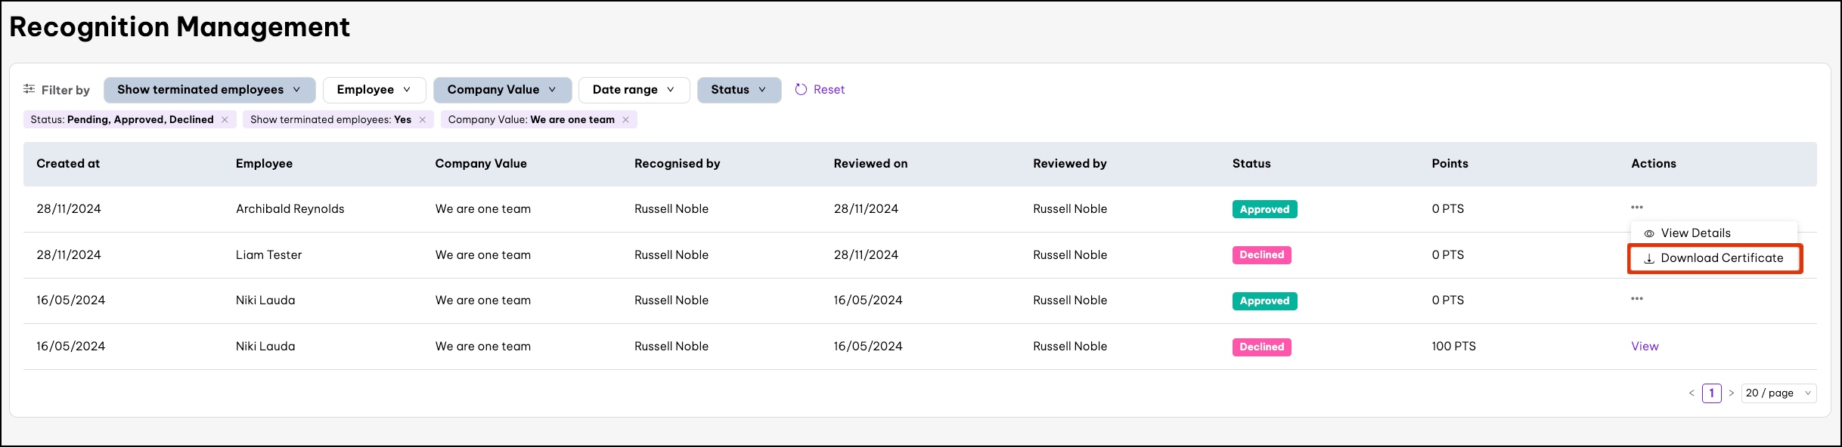Click the Reset filters link
Image resolution: width=1842 pixels, height=447 pixels.
(829, 90)
